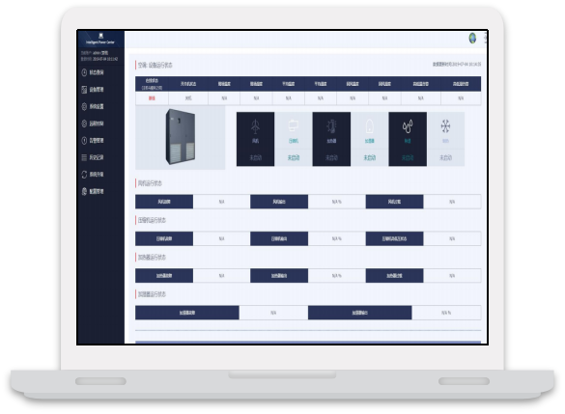Select the snowflake cooling tile

coord(446,139)
